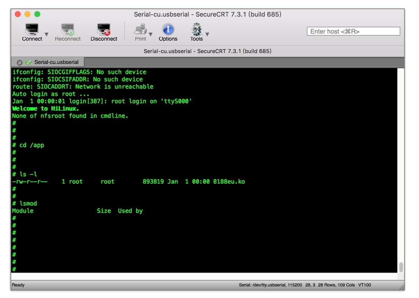Viewport: 419px width, 298px height.
Task: Click the '# ls -l' command line
Action: point(24,174)
